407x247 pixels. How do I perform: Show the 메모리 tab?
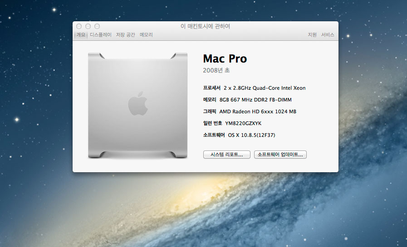click(146, 35)
